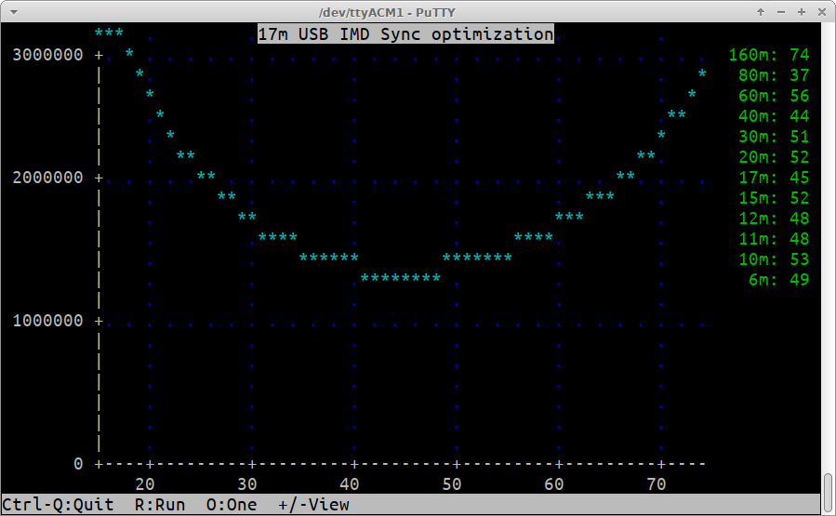Image resolution: width=836 pixels, height=516 pixels.
Task: Click the Ctrl-Q:Quit status bar hint
Action: point(58,505)
